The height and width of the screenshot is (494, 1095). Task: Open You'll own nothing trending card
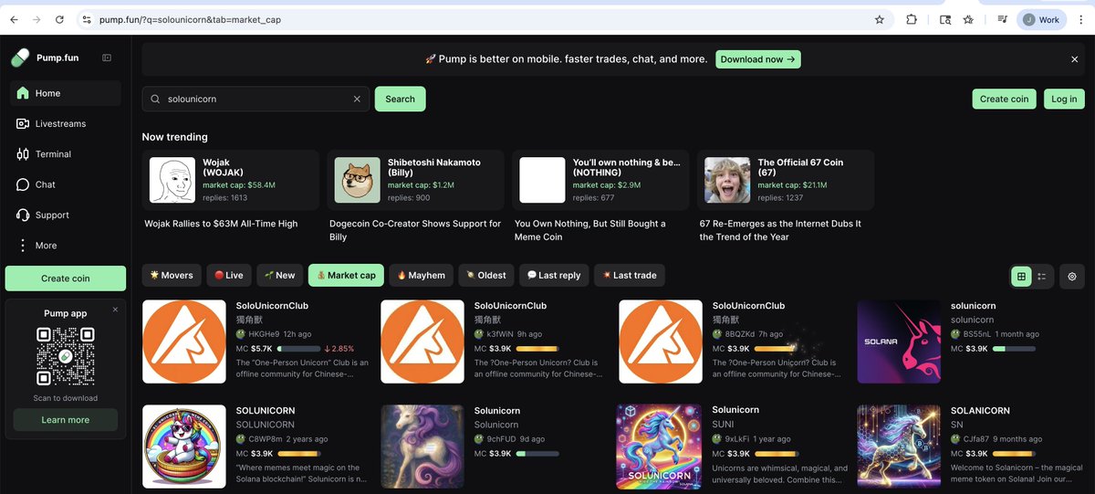(600, 180)
